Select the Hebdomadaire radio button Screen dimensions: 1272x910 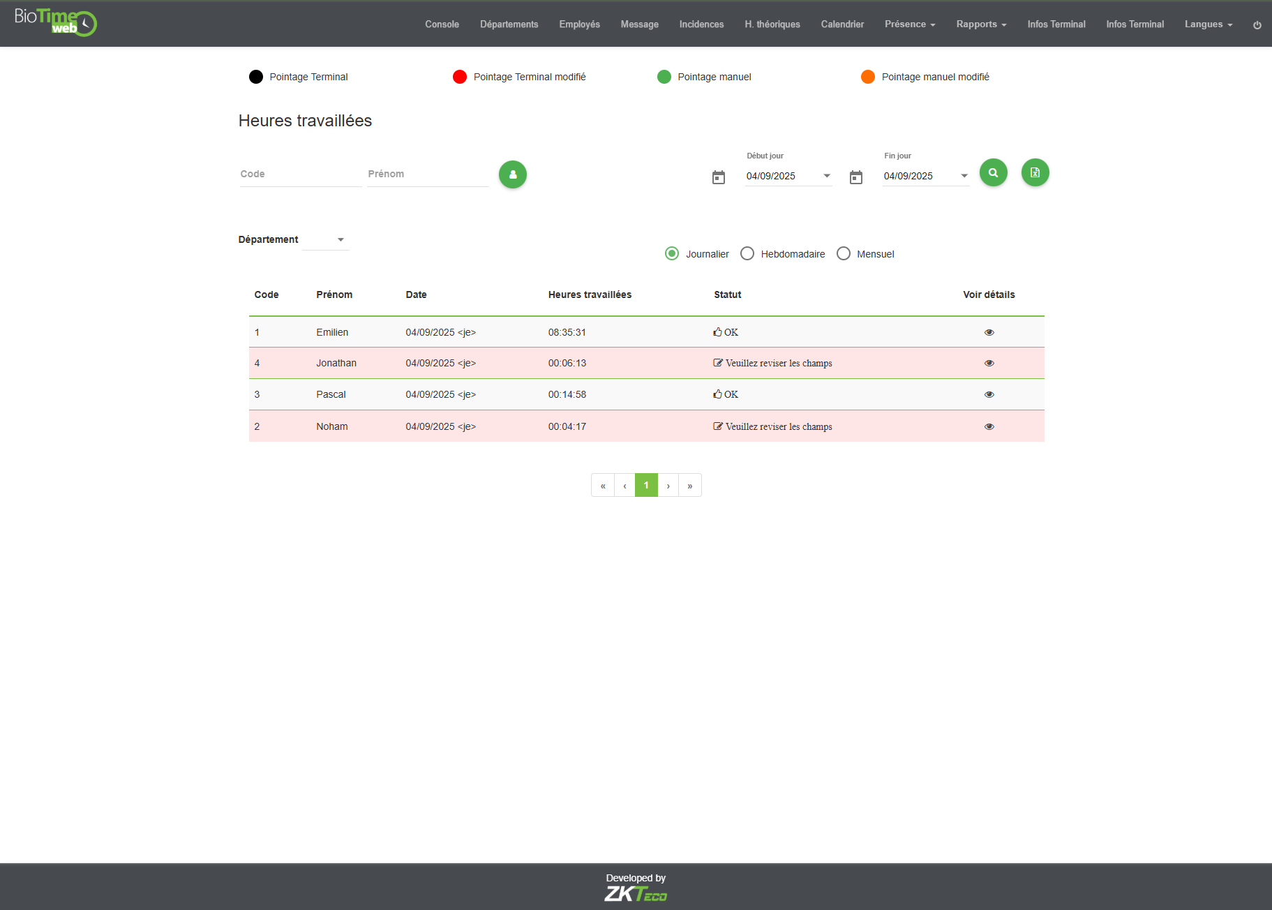747,253
